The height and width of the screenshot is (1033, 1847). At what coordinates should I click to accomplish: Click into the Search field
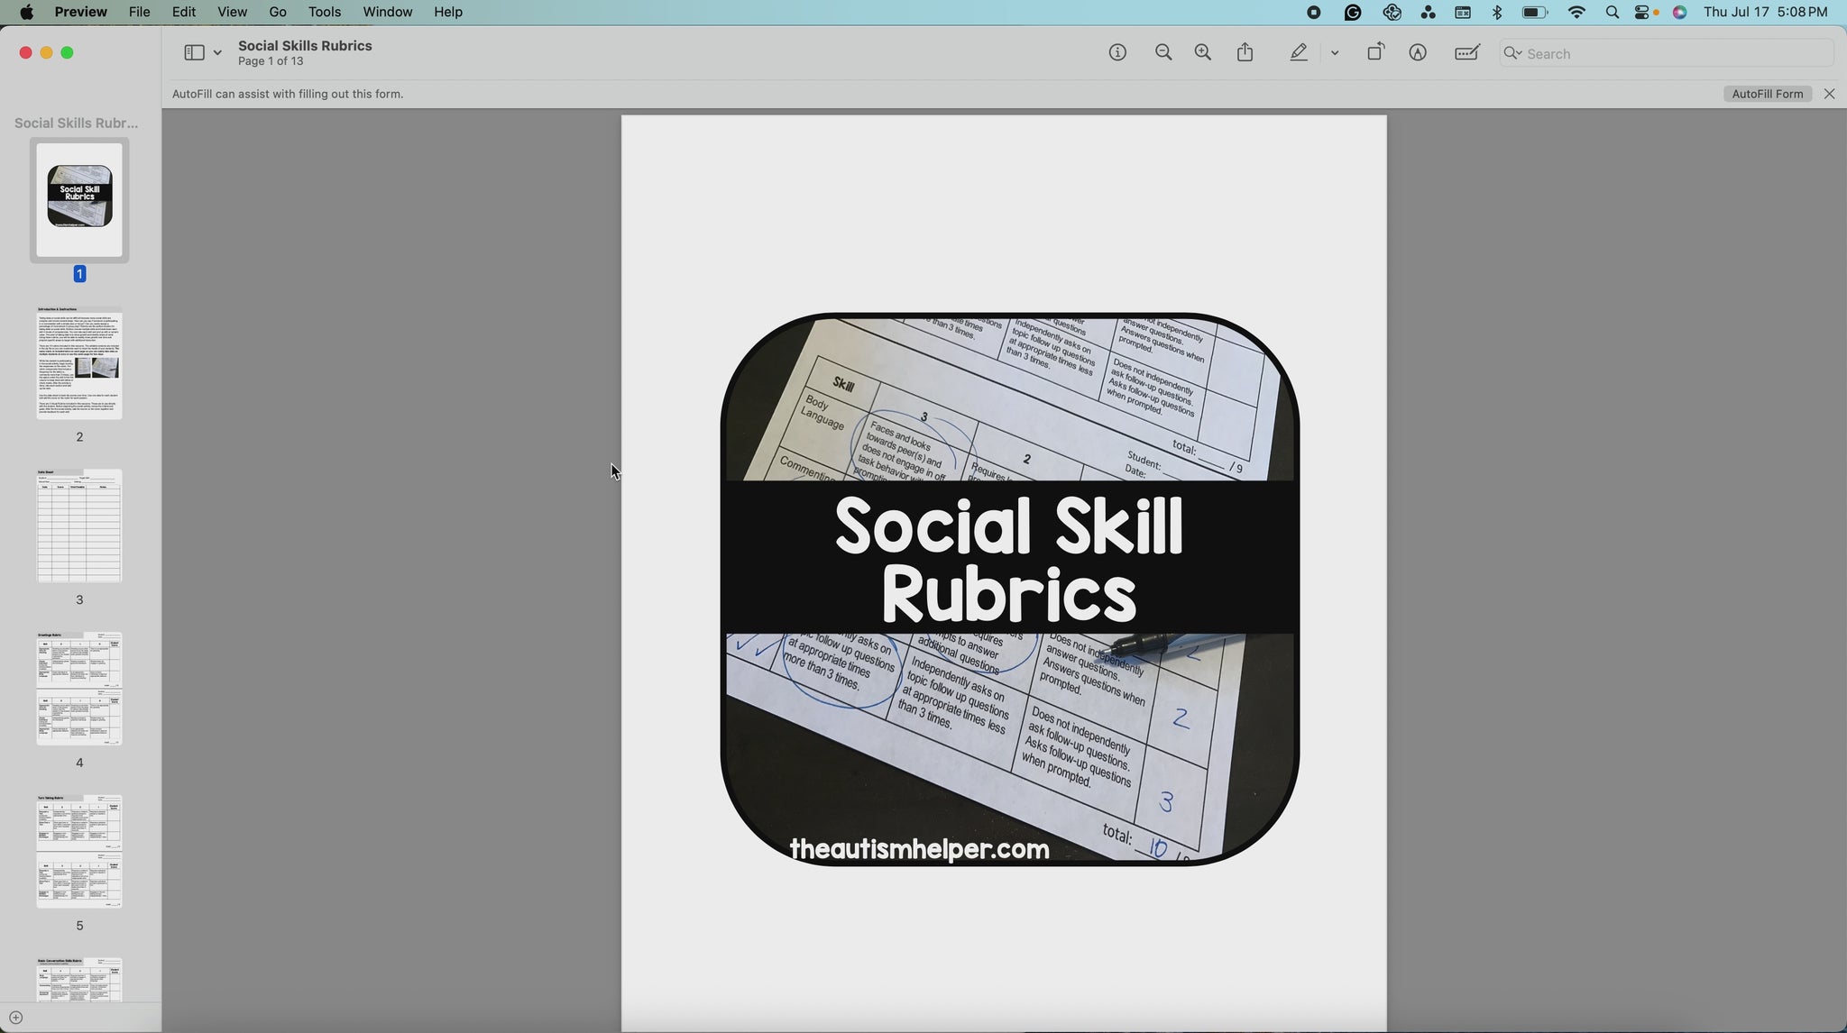[1668, 53]
